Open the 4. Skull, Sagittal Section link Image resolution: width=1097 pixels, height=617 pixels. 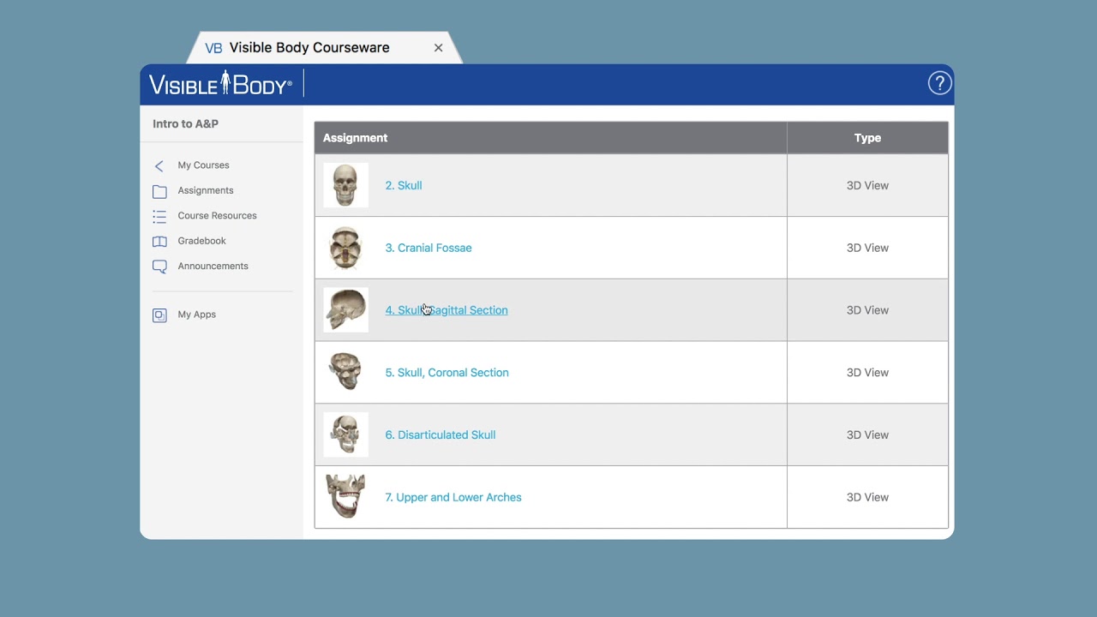[446, 310]
